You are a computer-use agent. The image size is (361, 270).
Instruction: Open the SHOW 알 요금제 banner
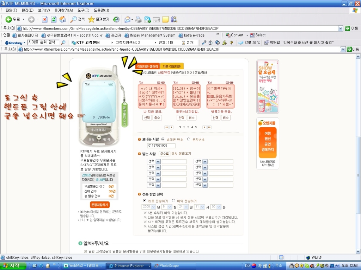coord(268,86)
